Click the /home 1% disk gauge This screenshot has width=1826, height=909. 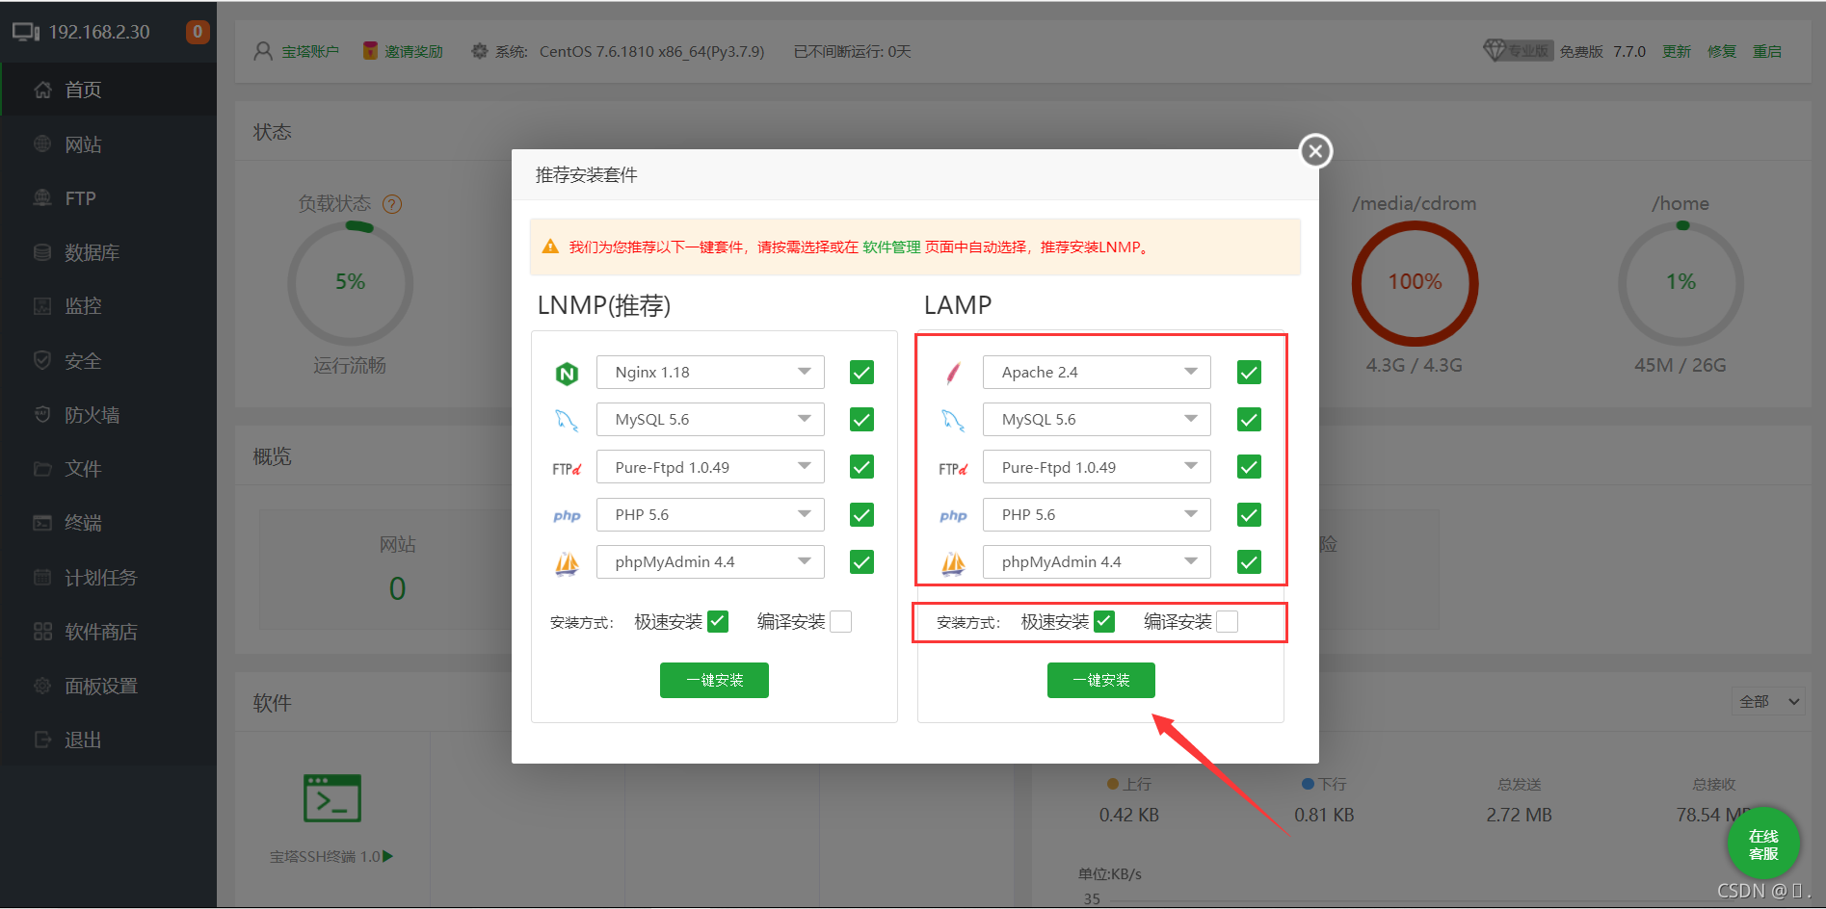(x=1681, y=283)
